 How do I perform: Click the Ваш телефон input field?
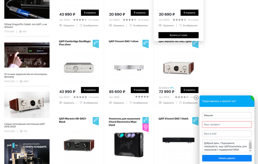tap(227, 125)
